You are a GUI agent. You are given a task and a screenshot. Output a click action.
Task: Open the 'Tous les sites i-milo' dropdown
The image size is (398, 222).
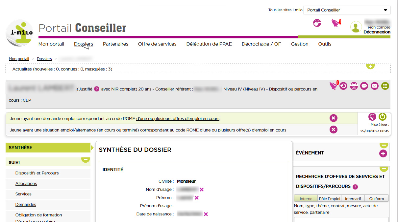pos(347,10)
